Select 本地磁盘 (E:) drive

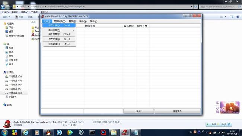(x=15, y=85)
